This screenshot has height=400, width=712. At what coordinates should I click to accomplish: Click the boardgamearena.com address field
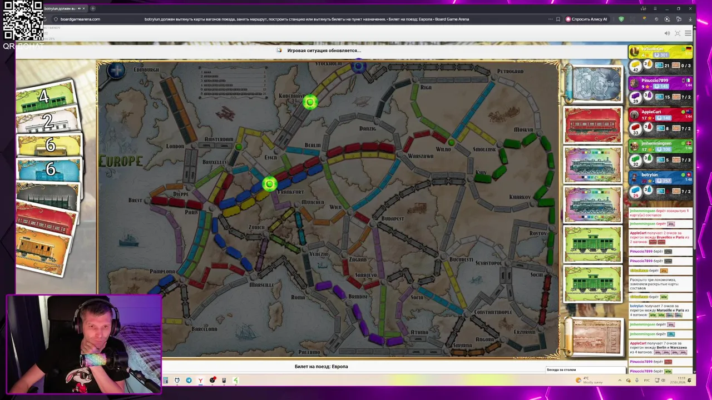click(x=80, y=19)
